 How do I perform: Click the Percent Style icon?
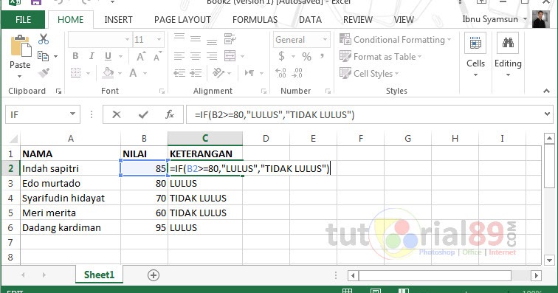306,56
